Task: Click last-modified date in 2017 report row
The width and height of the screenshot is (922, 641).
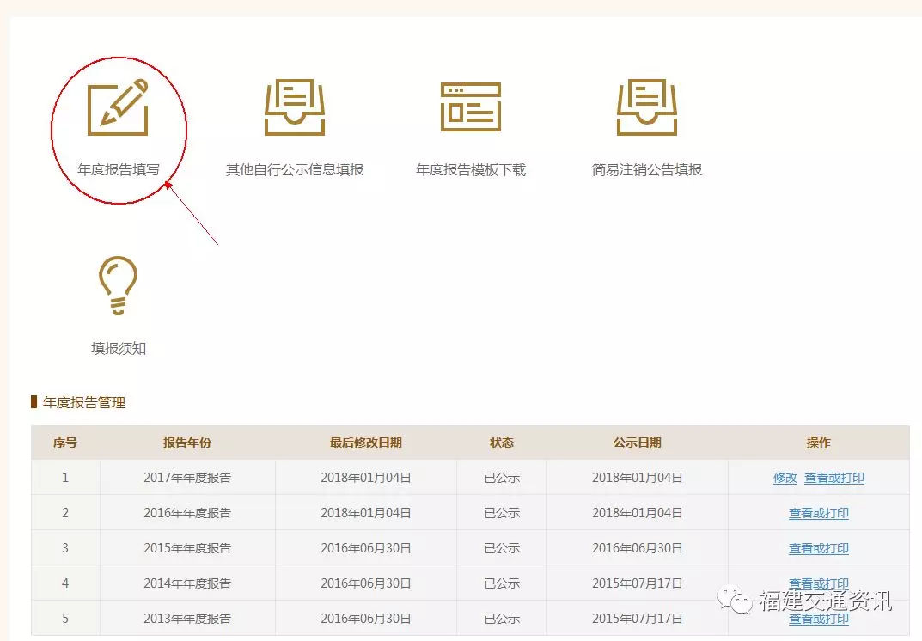Action: (366, 478)
